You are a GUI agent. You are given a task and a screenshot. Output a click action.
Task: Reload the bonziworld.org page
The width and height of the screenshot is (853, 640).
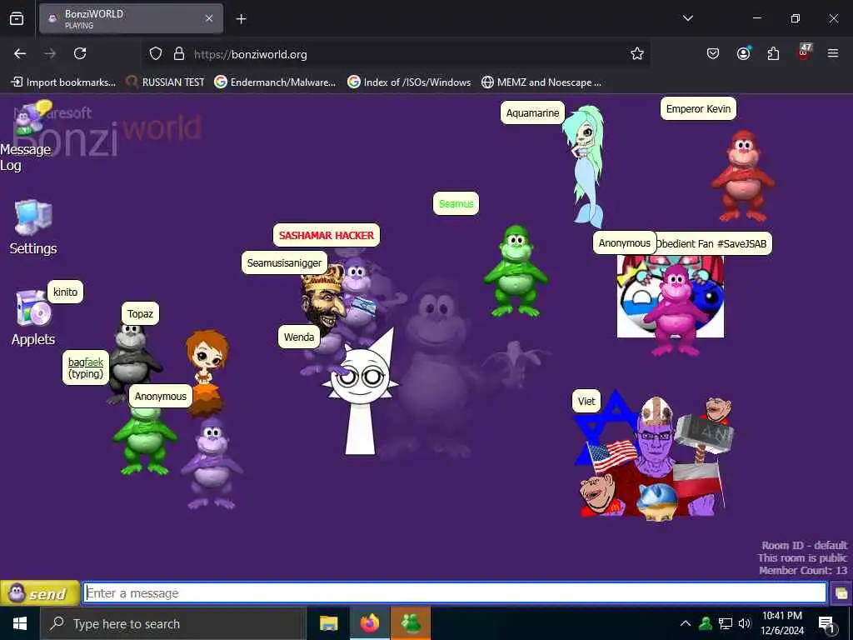[80, 53]
